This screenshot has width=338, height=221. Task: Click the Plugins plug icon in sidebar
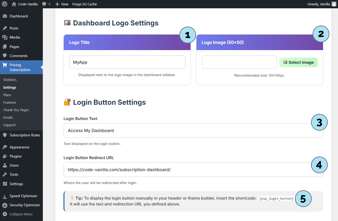pyautogui.click(x=5, y=156)
